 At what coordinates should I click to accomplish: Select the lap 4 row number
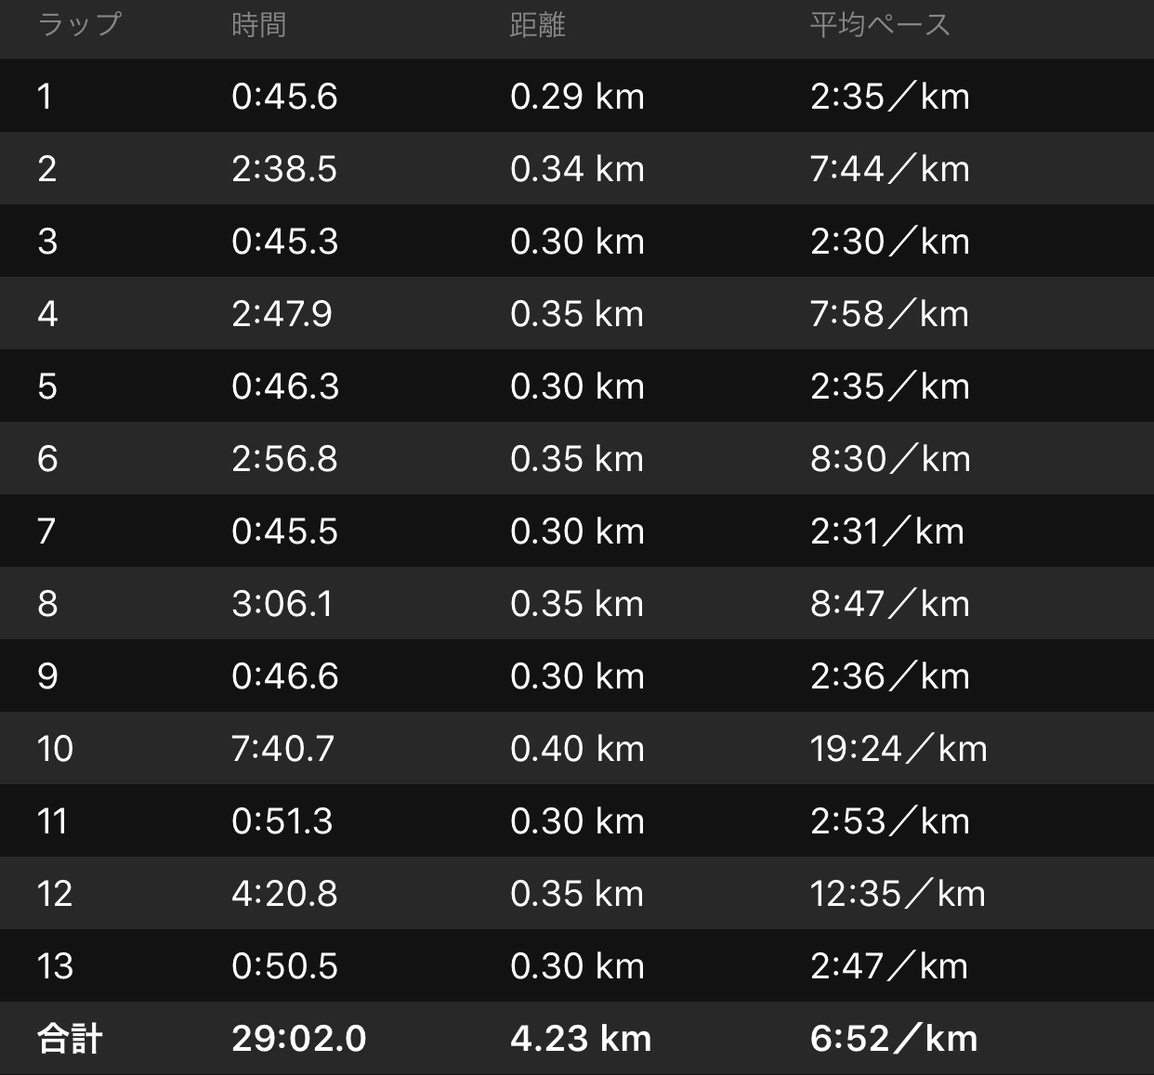coord(47,314)
